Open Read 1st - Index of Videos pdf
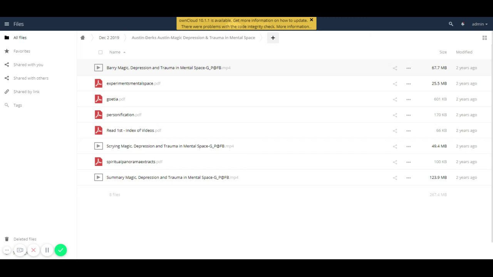This screenshot has width=493, height=277. click(134, 130)
